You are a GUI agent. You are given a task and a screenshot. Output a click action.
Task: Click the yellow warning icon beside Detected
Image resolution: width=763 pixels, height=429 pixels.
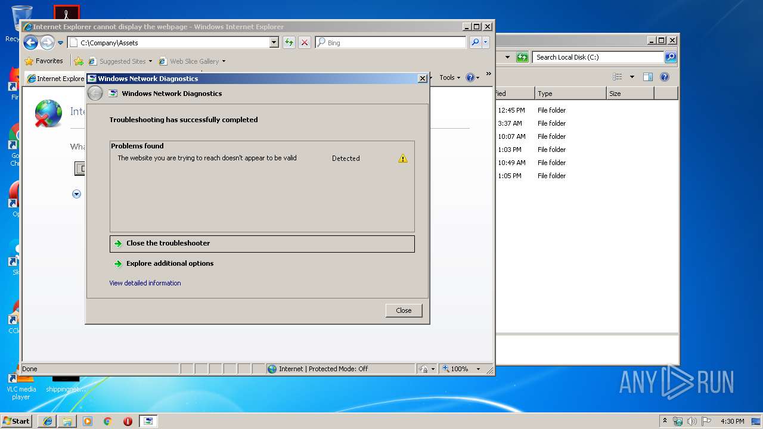click(x=403, y=158)
